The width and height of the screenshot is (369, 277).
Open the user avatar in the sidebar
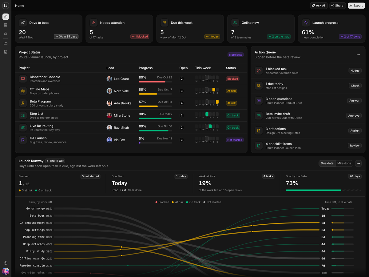6,271
